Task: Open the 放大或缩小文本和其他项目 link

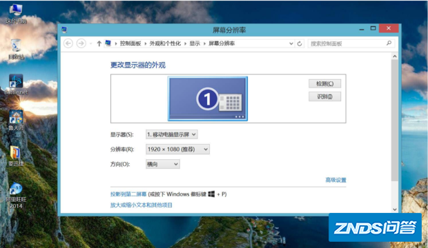Action: point(141,205)
